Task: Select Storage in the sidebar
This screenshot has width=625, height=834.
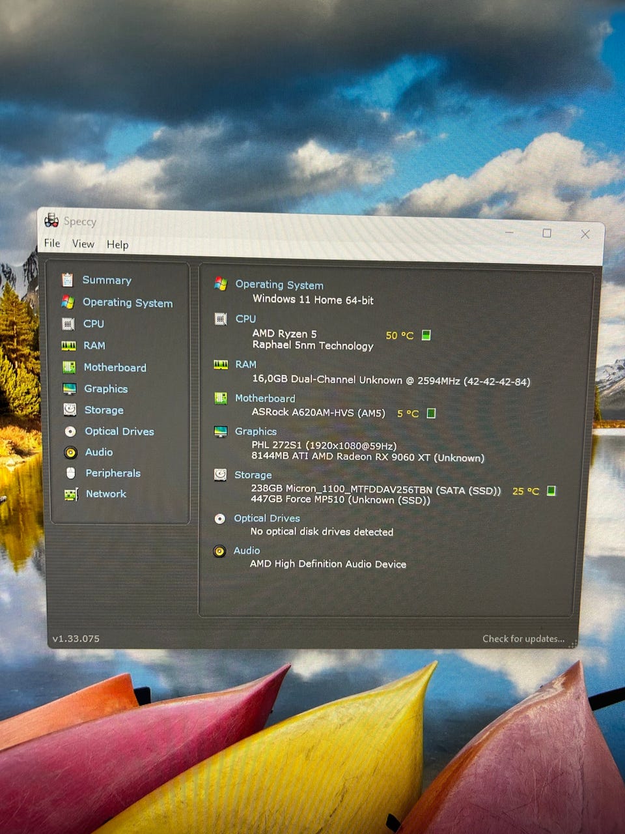Action: [x=104, y=410]
